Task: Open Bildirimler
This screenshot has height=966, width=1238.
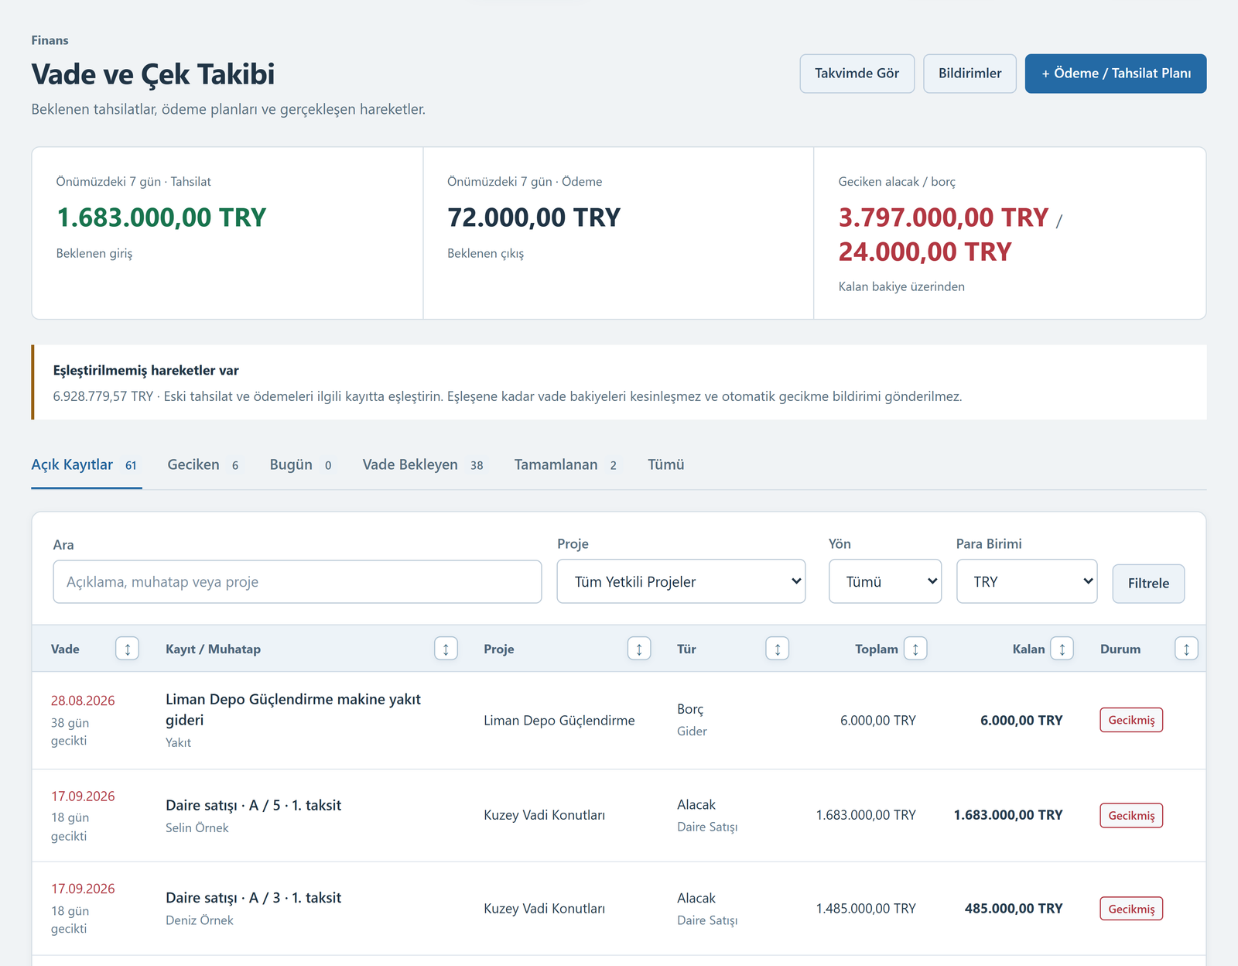Action: point(970,74)
